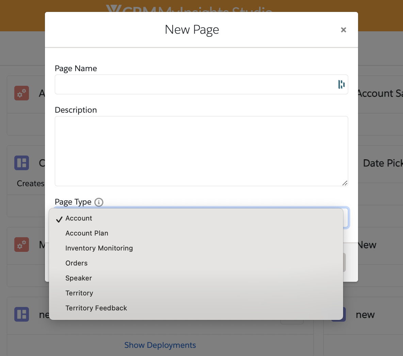Click the Description box resize handle

345,183
